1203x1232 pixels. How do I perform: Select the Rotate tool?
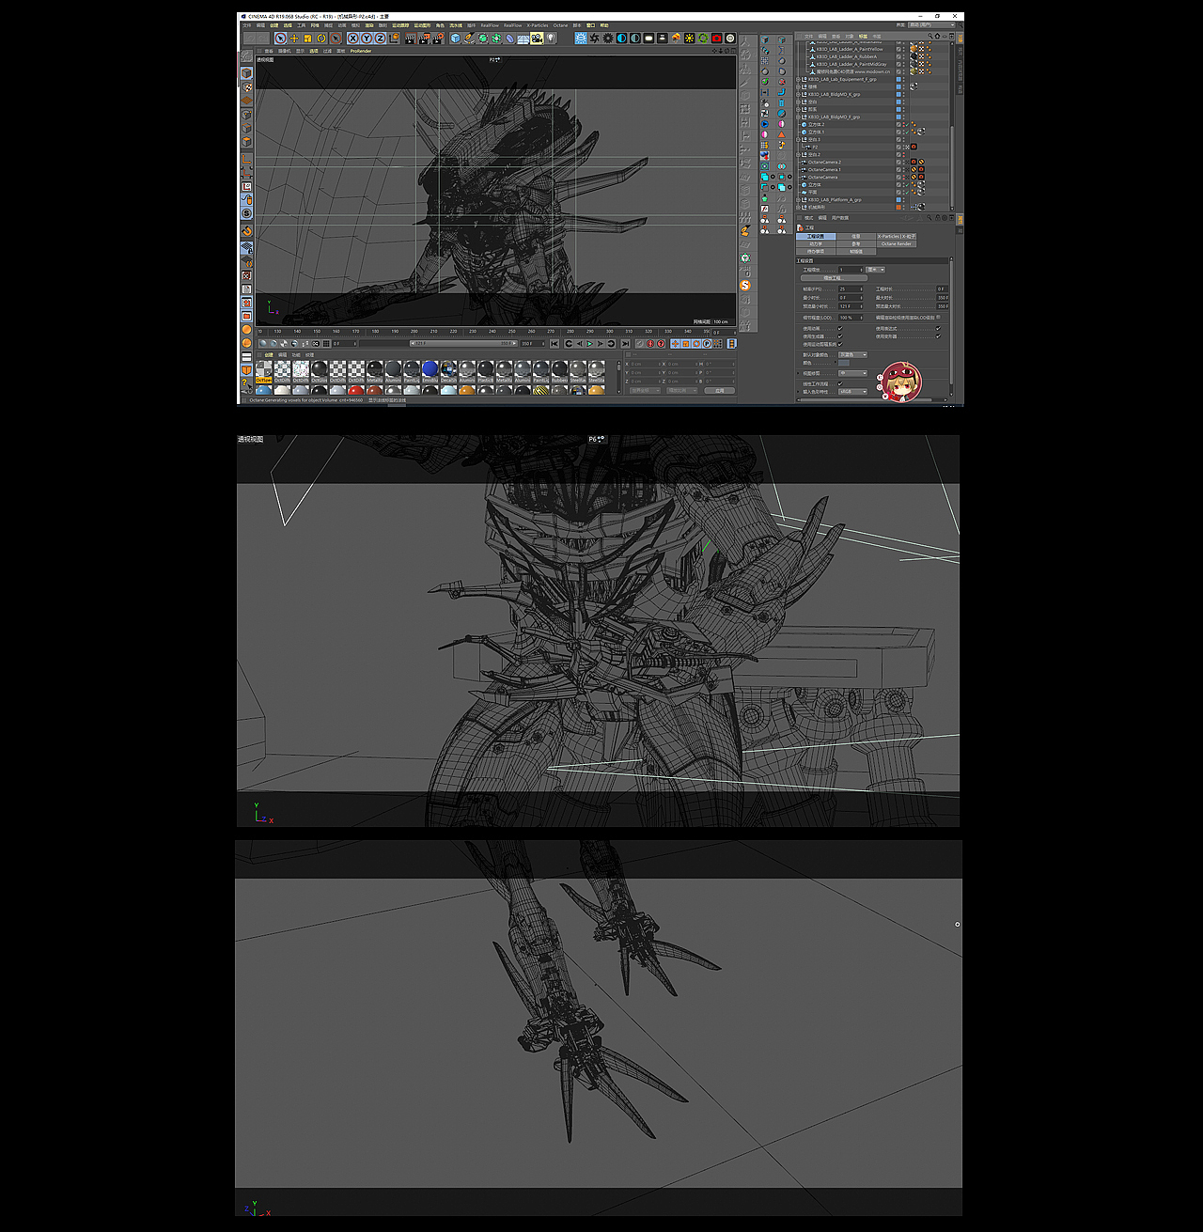point(321,39)
